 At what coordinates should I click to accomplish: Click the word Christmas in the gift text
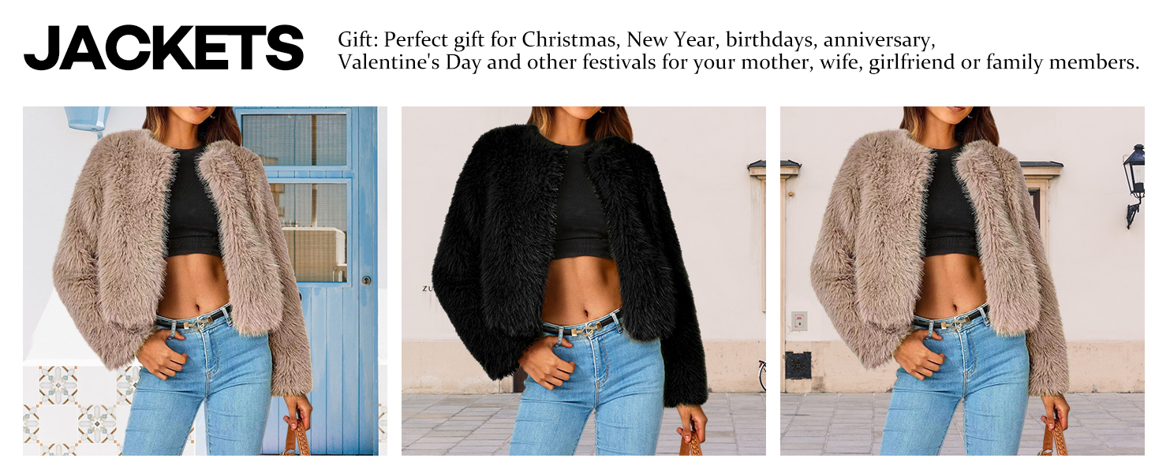click(x=570, y=39)
